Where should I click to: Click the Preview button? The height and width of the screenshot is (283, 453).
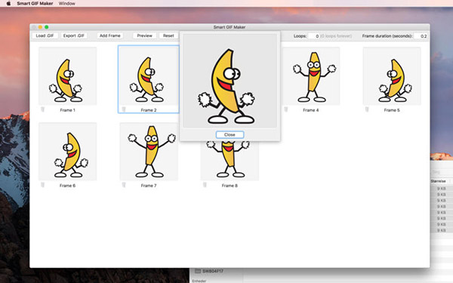coord(144,35)
